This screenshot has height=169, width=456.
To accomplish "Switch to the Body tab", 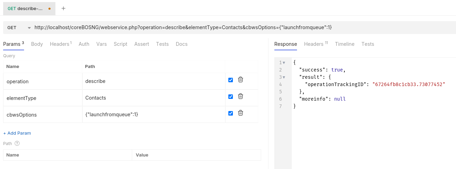I will point(37,44).
